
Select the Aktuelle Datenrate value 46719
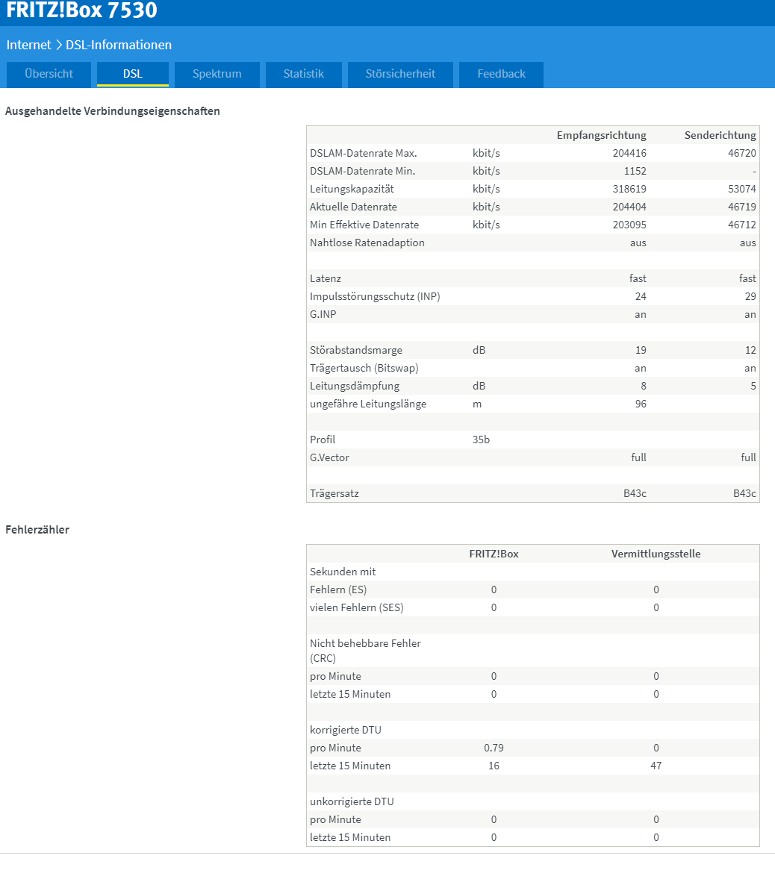click(x=741, y=207)
